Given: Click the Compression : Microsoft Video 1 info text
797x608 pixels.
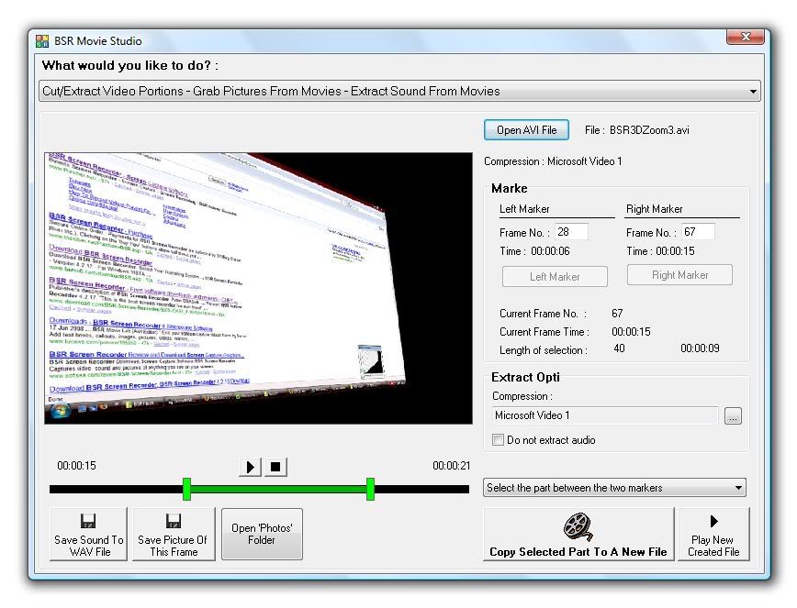Looking at the screenshot, I should click(x=553, y=161).
